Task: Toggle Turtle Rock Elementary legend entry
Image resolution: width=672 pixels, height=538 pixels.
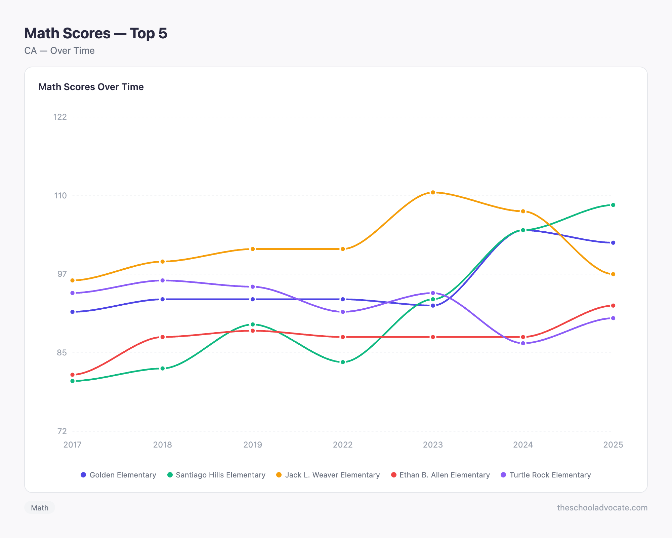Action: (546, 475)
